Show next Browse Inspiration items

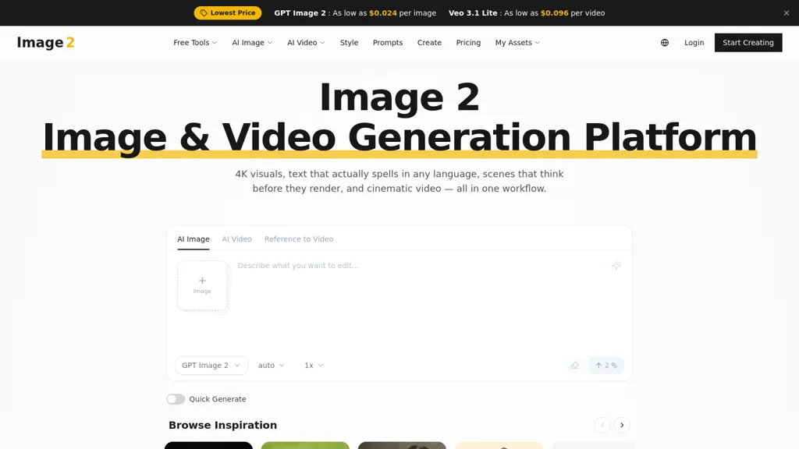[x=622, y=425]
